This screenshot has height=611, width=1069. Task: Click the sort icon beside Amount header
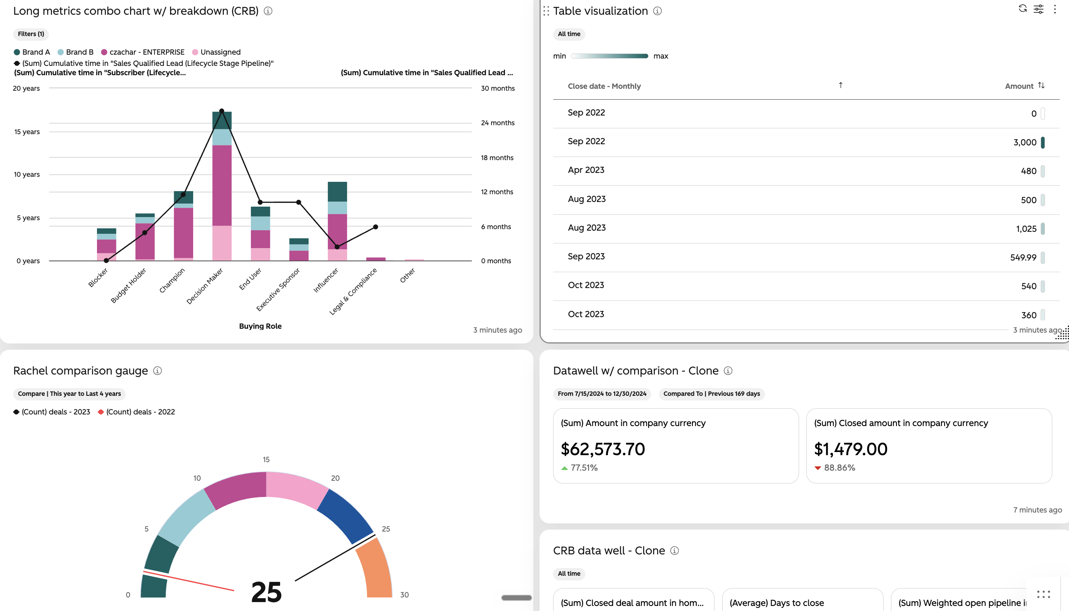pos(1041,85)
